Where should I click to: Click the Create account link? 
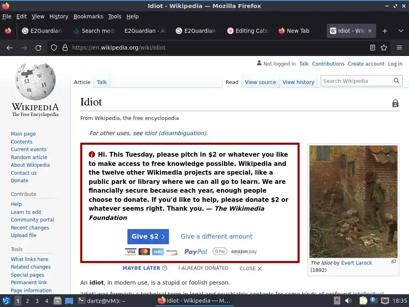coord(366,64)
